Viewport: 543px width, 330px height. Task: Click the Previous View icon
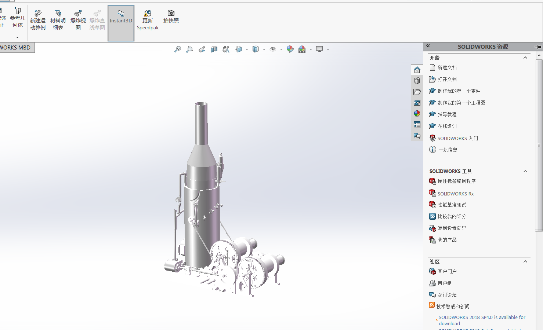202,49
